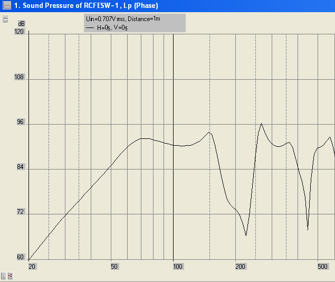Click the 50 label on the frequency axis
Image resolution: width=335 pixels, height=282 pixels.
pyautogui.click(x=114, y=266)
